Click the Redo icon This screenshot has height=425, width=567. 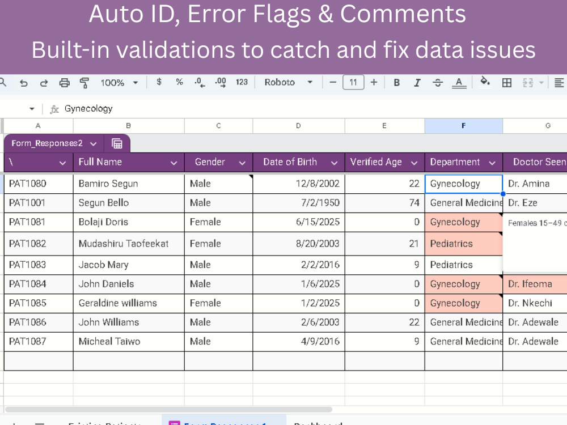[44, 83]
